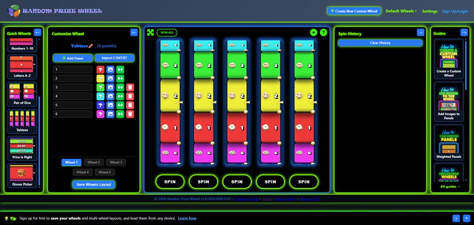The width and height of the screenshot is (474, 225).
Task: Open the Create a Custom Wheel guide
Action: (449, 58)
